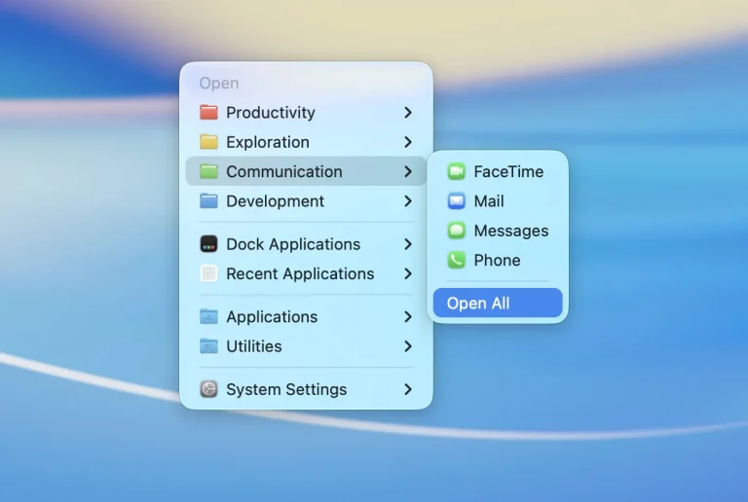Expand the Utilities submenu chevron
This screenshot has width=748, height=502.
point(408,346)
